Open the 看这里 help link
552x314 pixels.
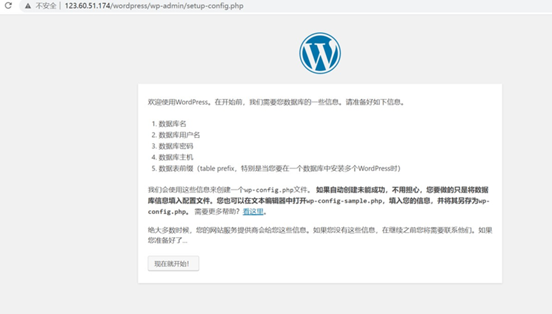(x=253, y=211)
